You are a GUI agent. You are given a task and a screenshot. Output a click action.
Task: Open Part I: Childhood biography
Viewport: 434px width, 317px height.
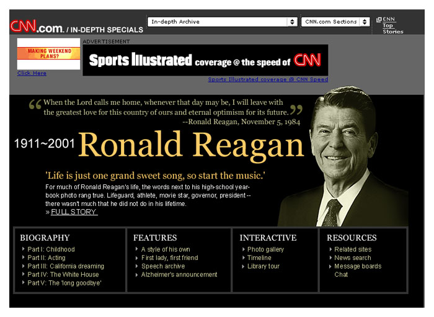coord(51,249)
